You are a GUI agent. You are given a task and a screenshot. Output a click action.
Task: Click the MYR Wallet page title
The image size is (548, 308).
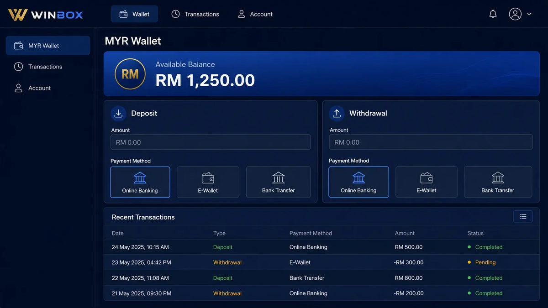tap(133, 41)
